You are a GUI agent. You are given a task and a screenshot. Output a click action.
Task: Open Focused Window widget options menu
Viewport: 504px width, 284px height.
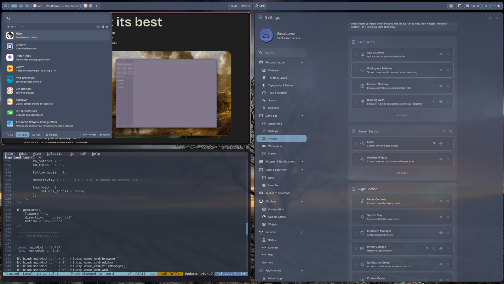pos(434,86)
